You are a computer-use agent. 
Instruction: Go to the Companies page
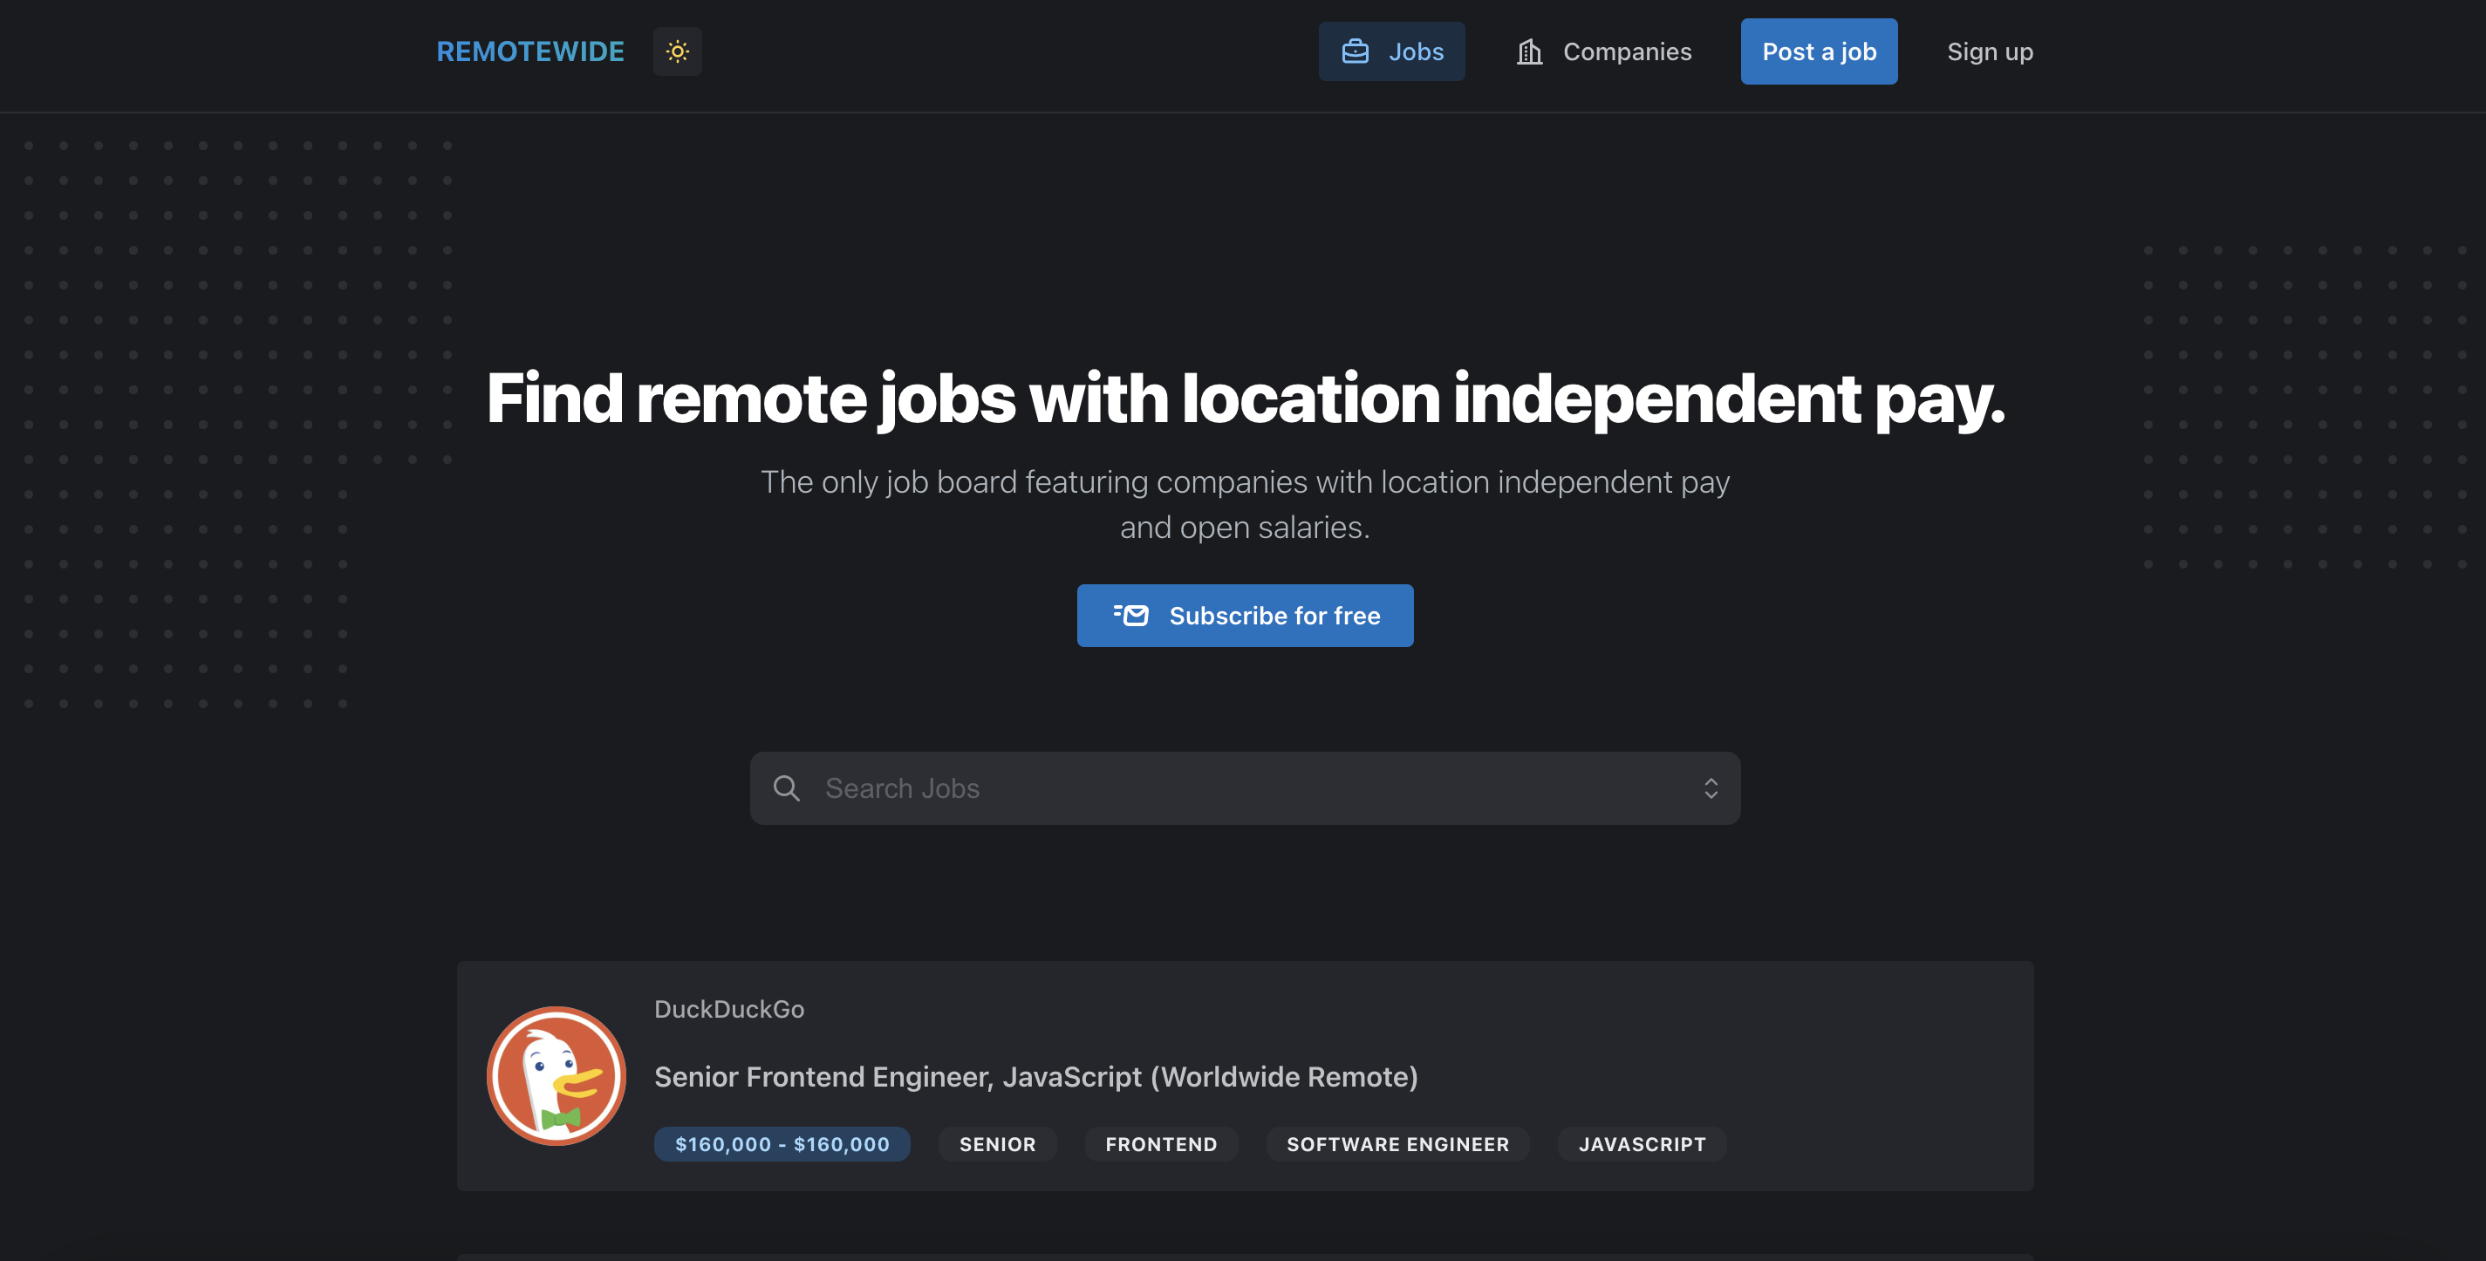[x=1626, y=51]
